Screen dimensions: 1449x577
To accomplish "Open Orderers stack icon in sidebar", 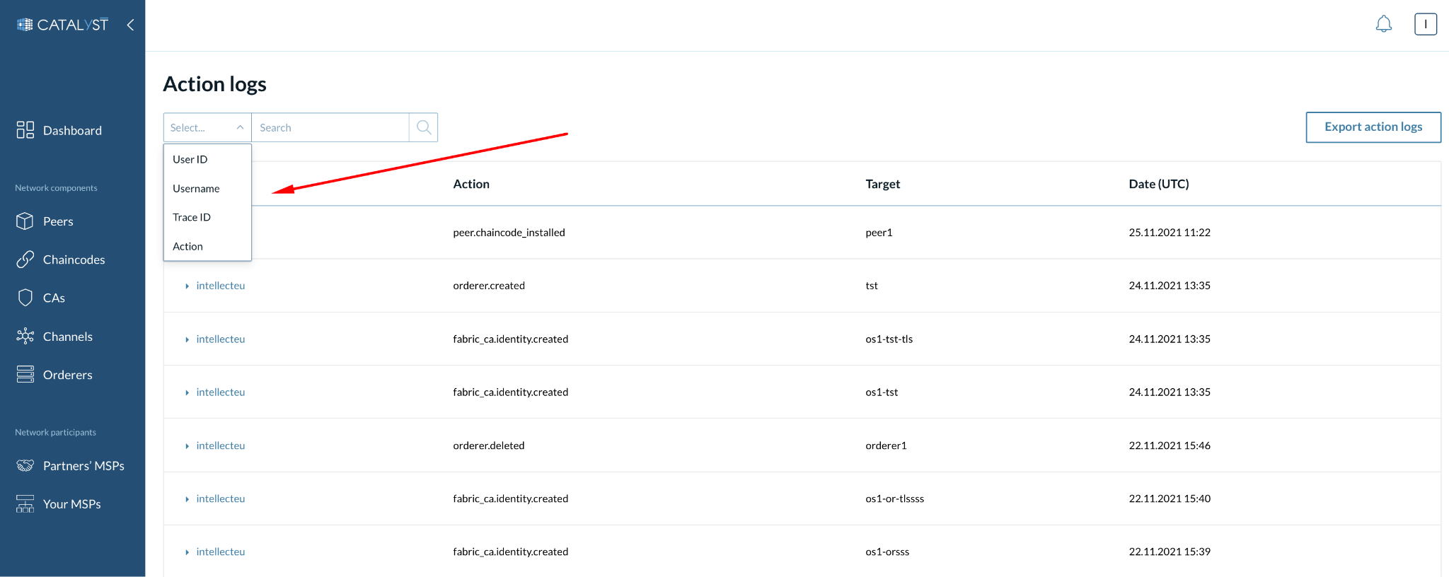I will (25, 375).
